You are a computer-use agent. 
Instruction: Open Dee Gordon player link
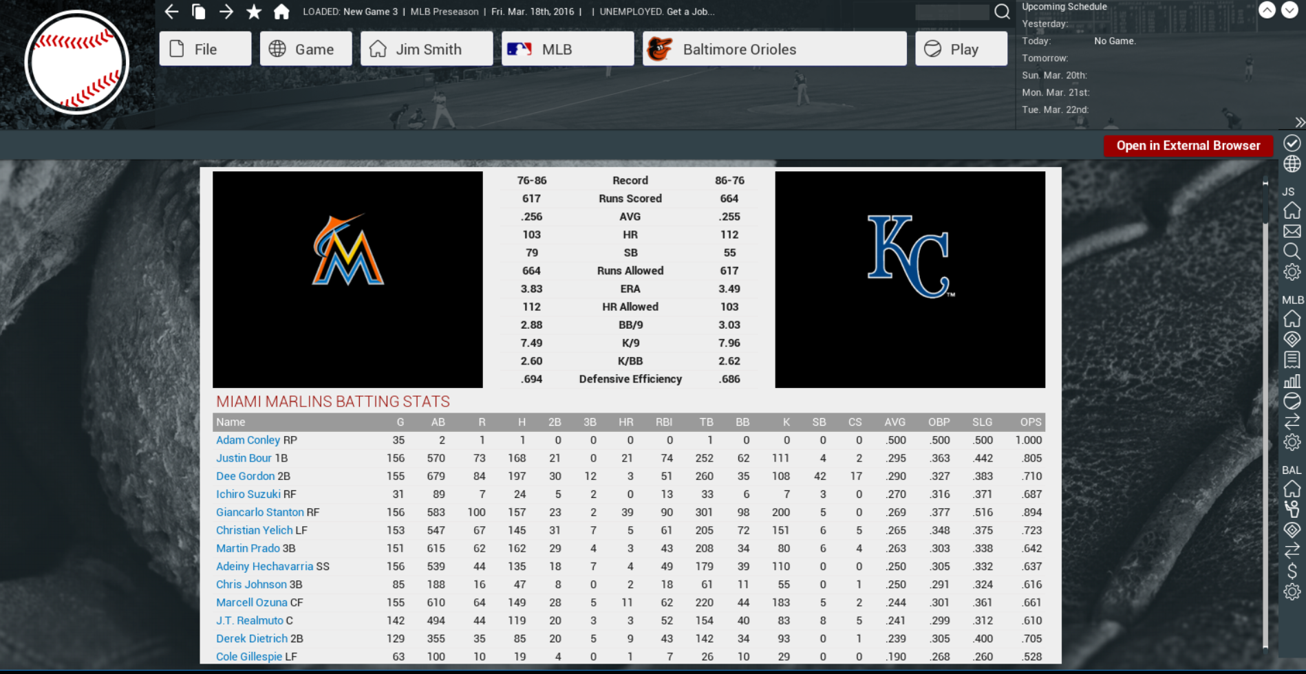(x=246, y=476)
